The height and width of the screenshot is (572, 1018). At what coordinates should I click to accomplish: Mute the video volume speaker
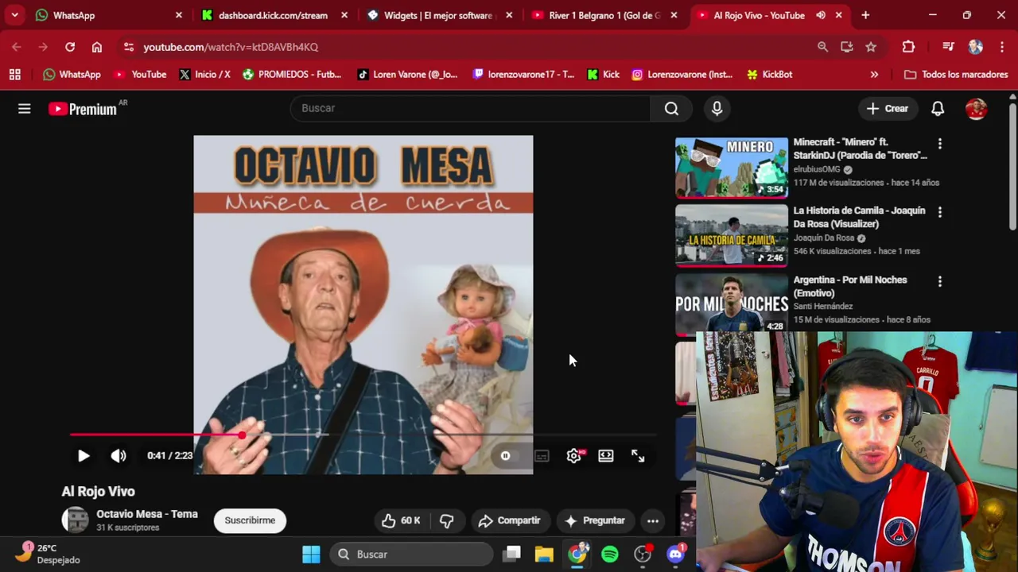(x=119, y=456)
